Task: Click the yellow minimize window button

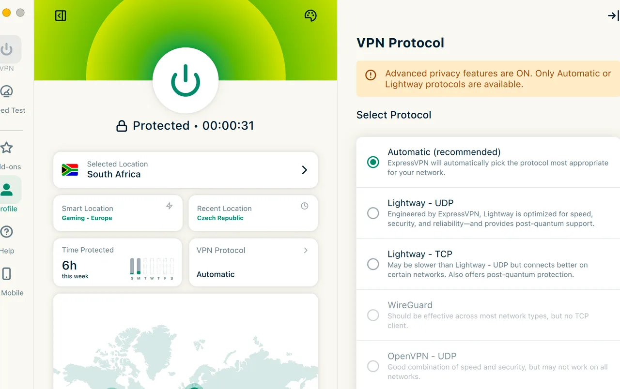Action: click(x=6, y=13)
